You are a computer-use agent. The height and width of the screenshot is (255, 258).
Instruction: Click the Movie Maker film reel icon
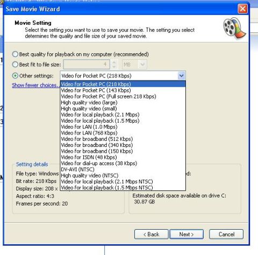click(234, 28)
